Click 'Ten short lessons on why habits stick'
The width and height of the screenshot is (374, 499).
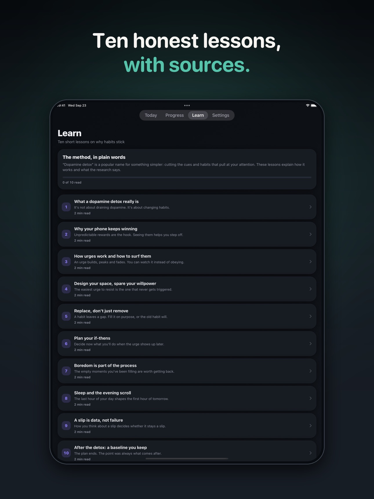91,142
